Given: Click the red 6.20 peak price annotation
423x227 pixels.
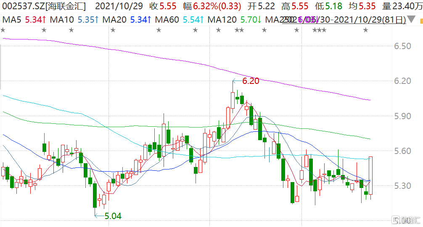Looking at the screenshot, I should (x=251, y=81).
